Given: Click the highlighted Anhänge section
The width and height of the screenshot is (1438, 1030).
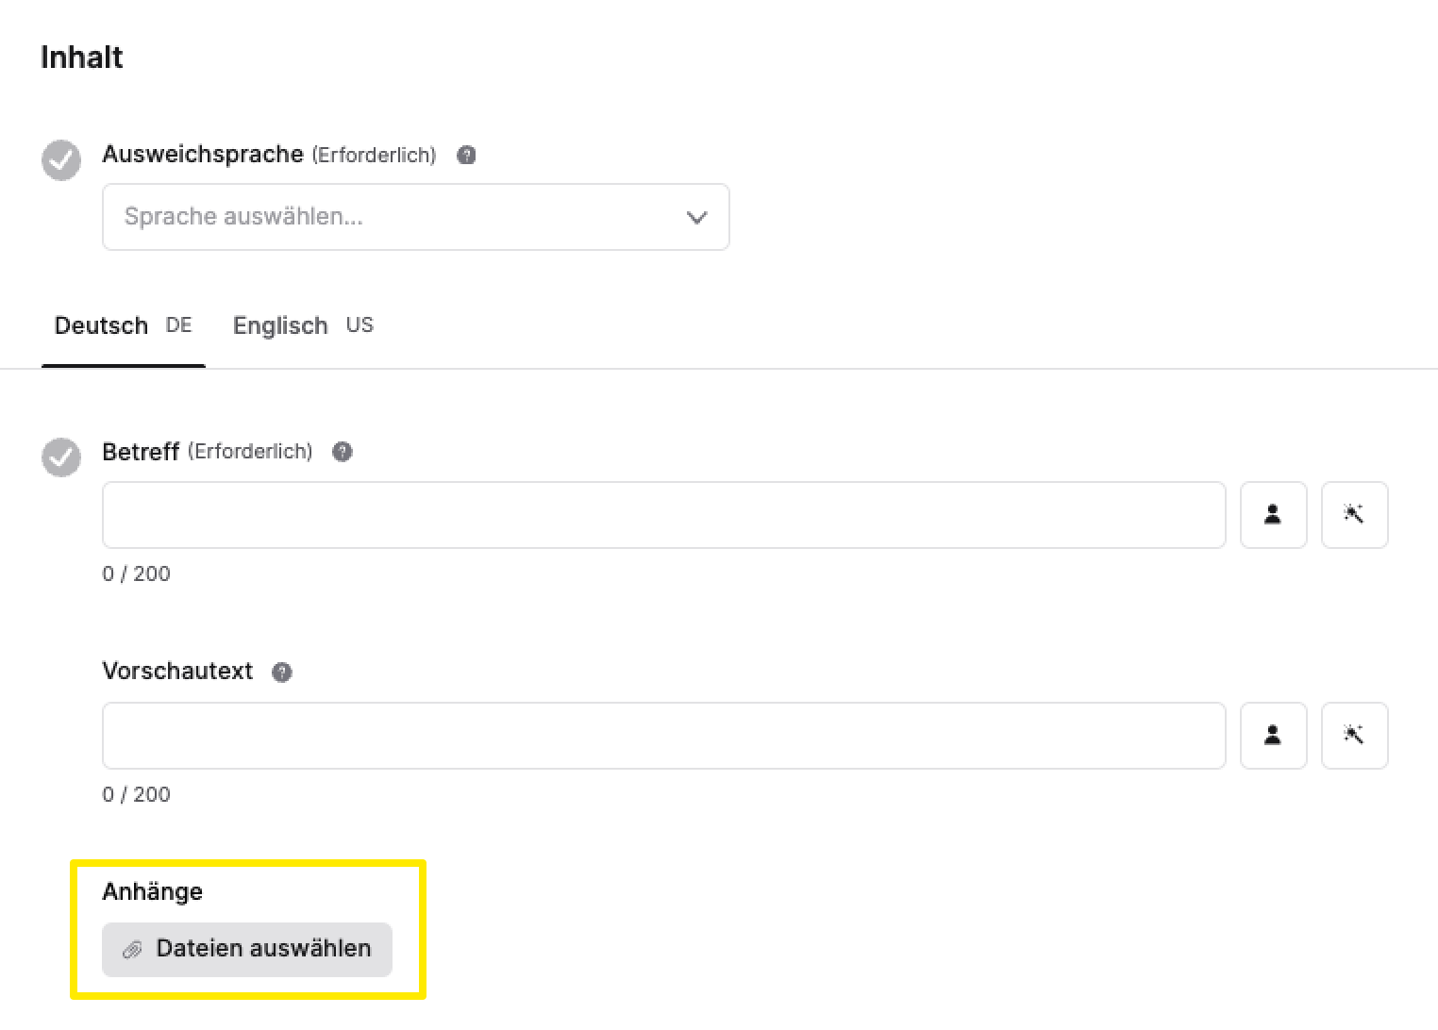Looking at the screenshot, I should coord(248,929).
